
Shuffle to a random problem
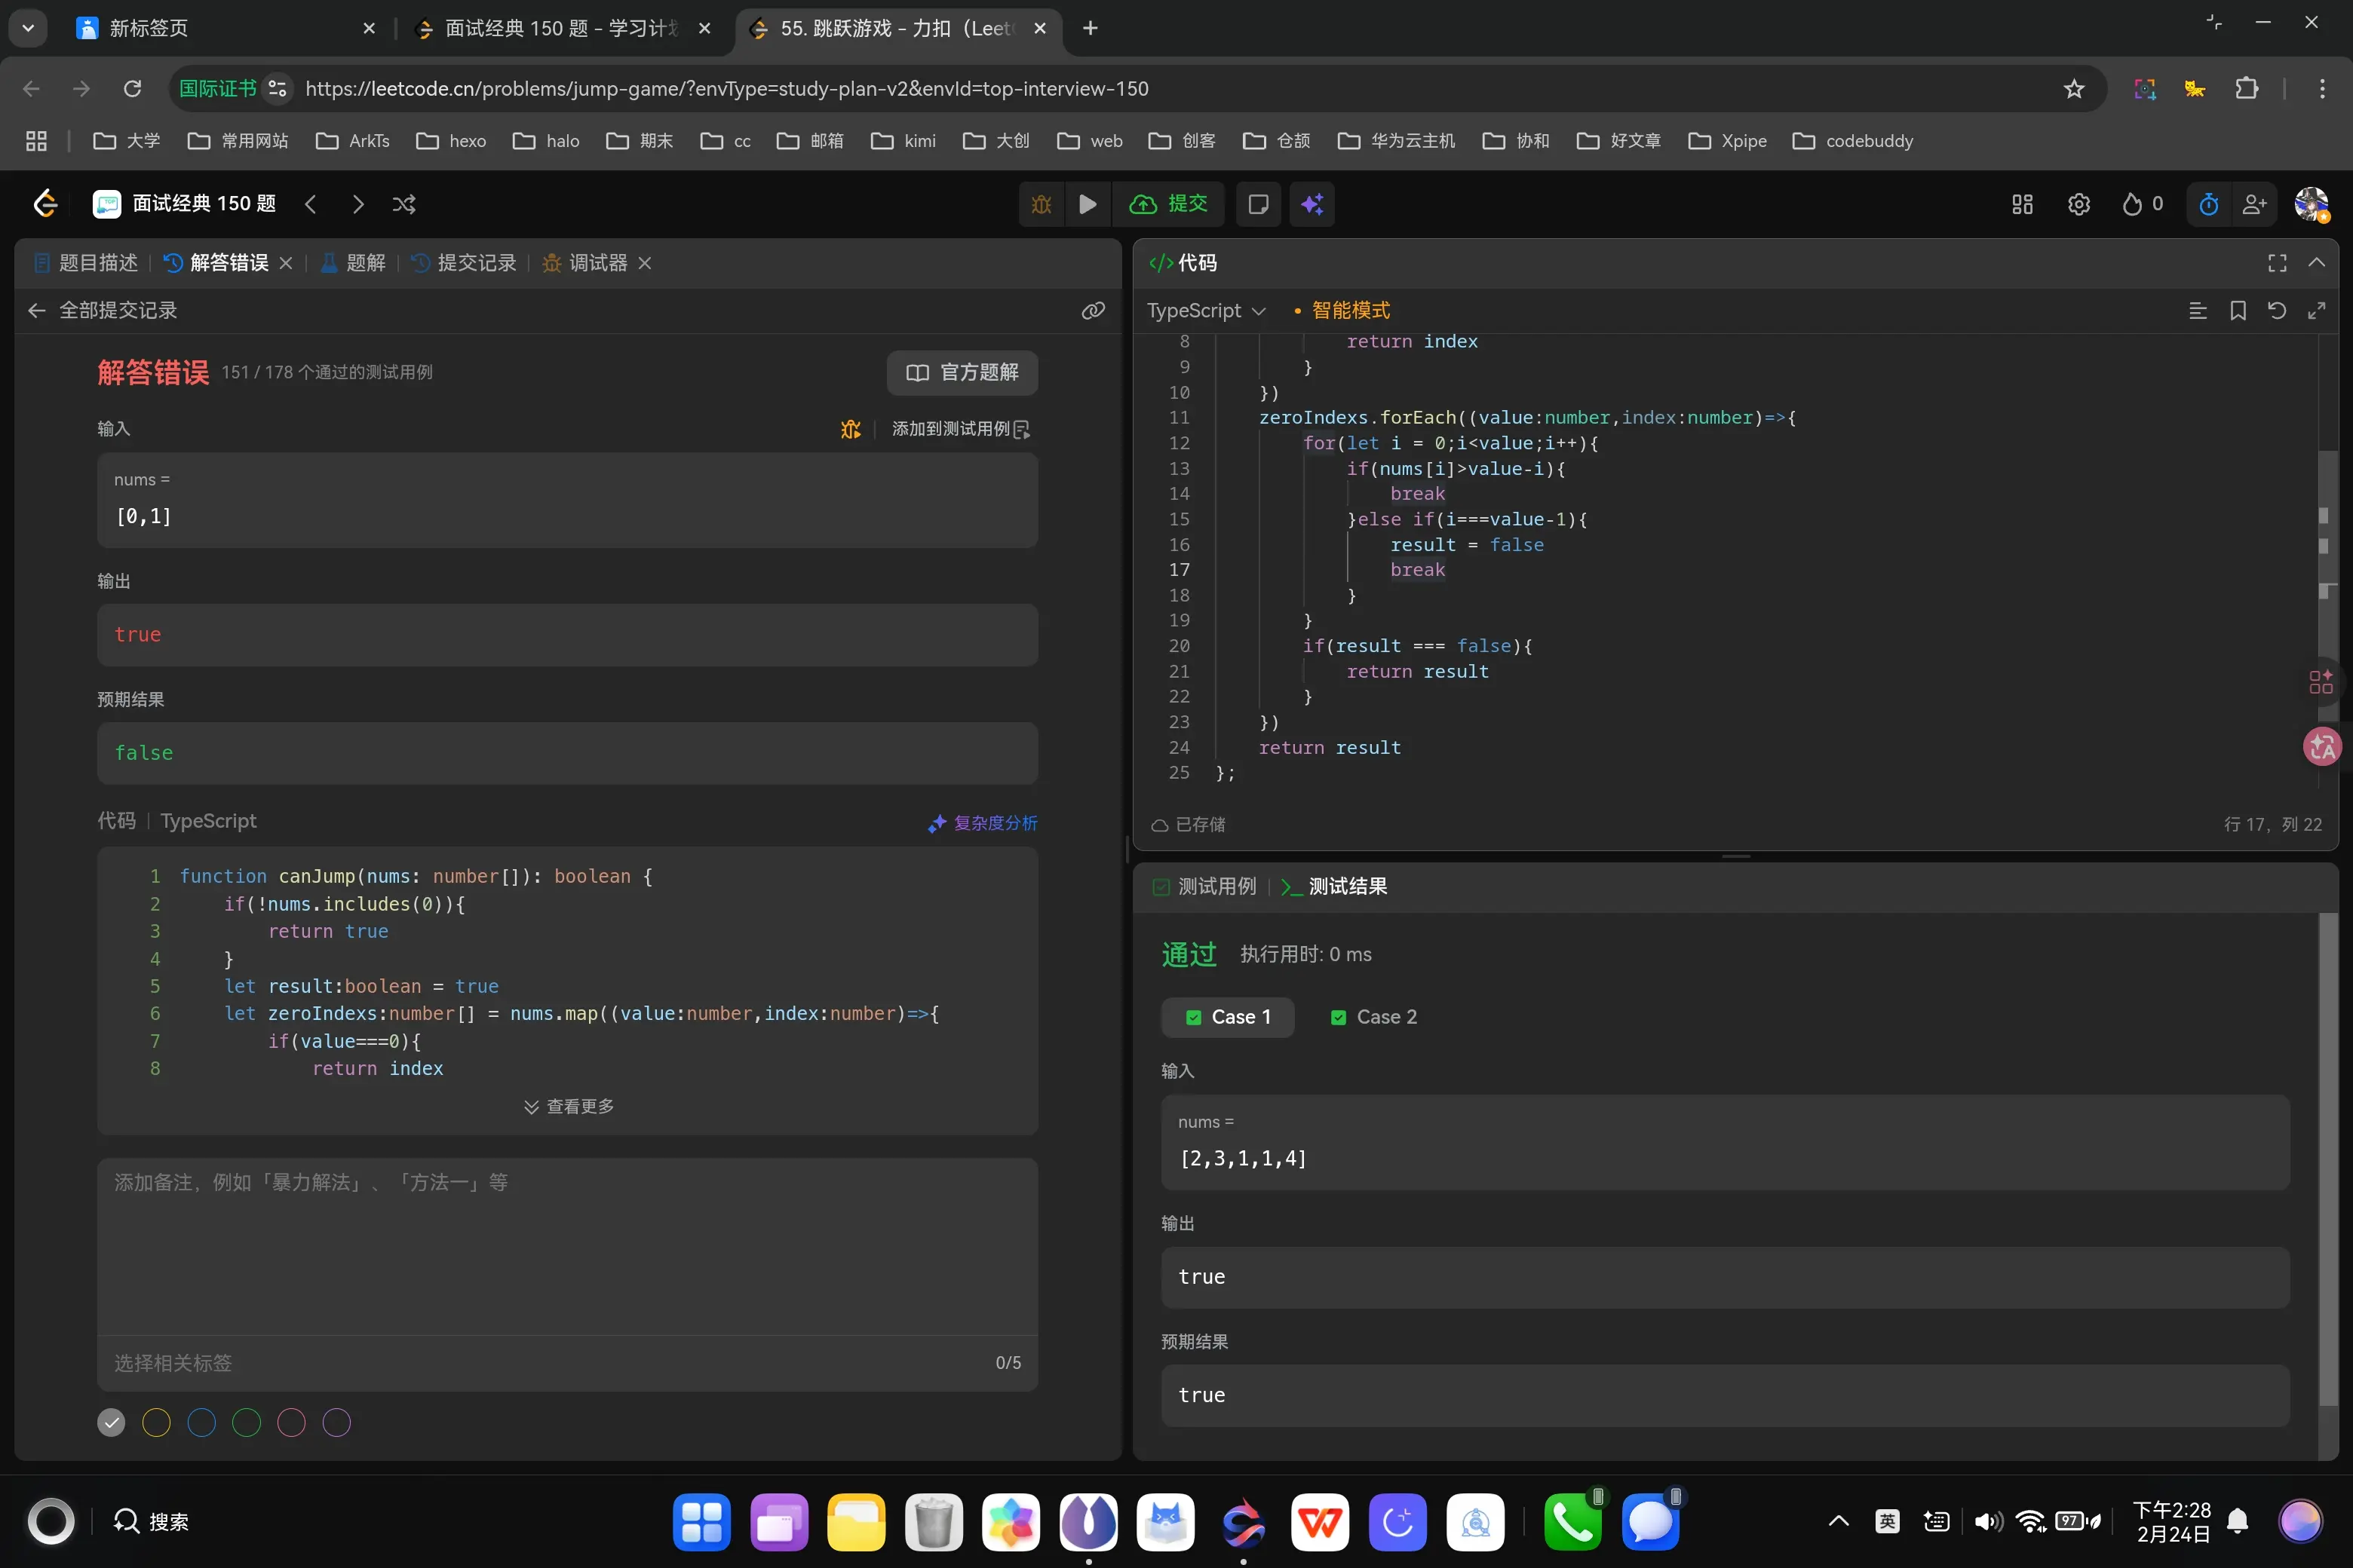(404, 204)
